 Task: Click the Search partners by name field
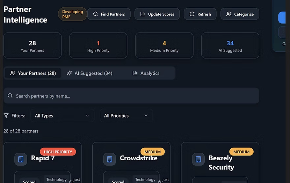point(131,96)
